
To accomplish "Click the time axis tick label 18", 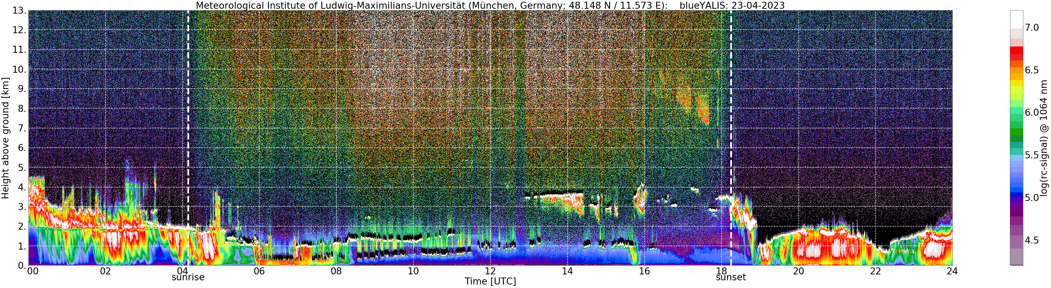I will tap(721, 271).
